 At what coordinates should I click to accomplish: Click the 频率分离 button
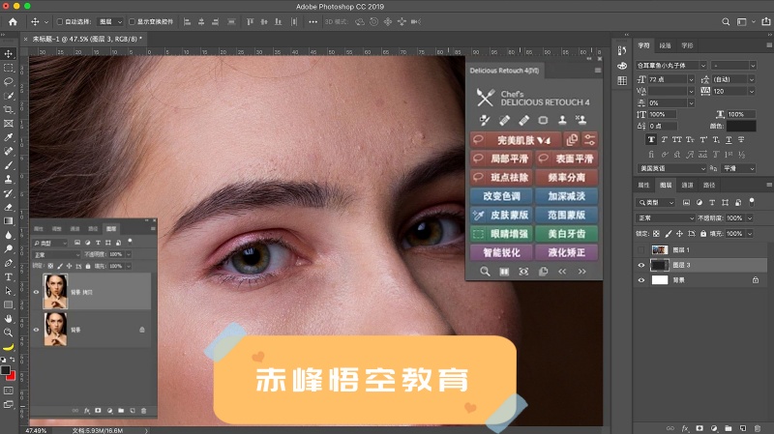567,177
